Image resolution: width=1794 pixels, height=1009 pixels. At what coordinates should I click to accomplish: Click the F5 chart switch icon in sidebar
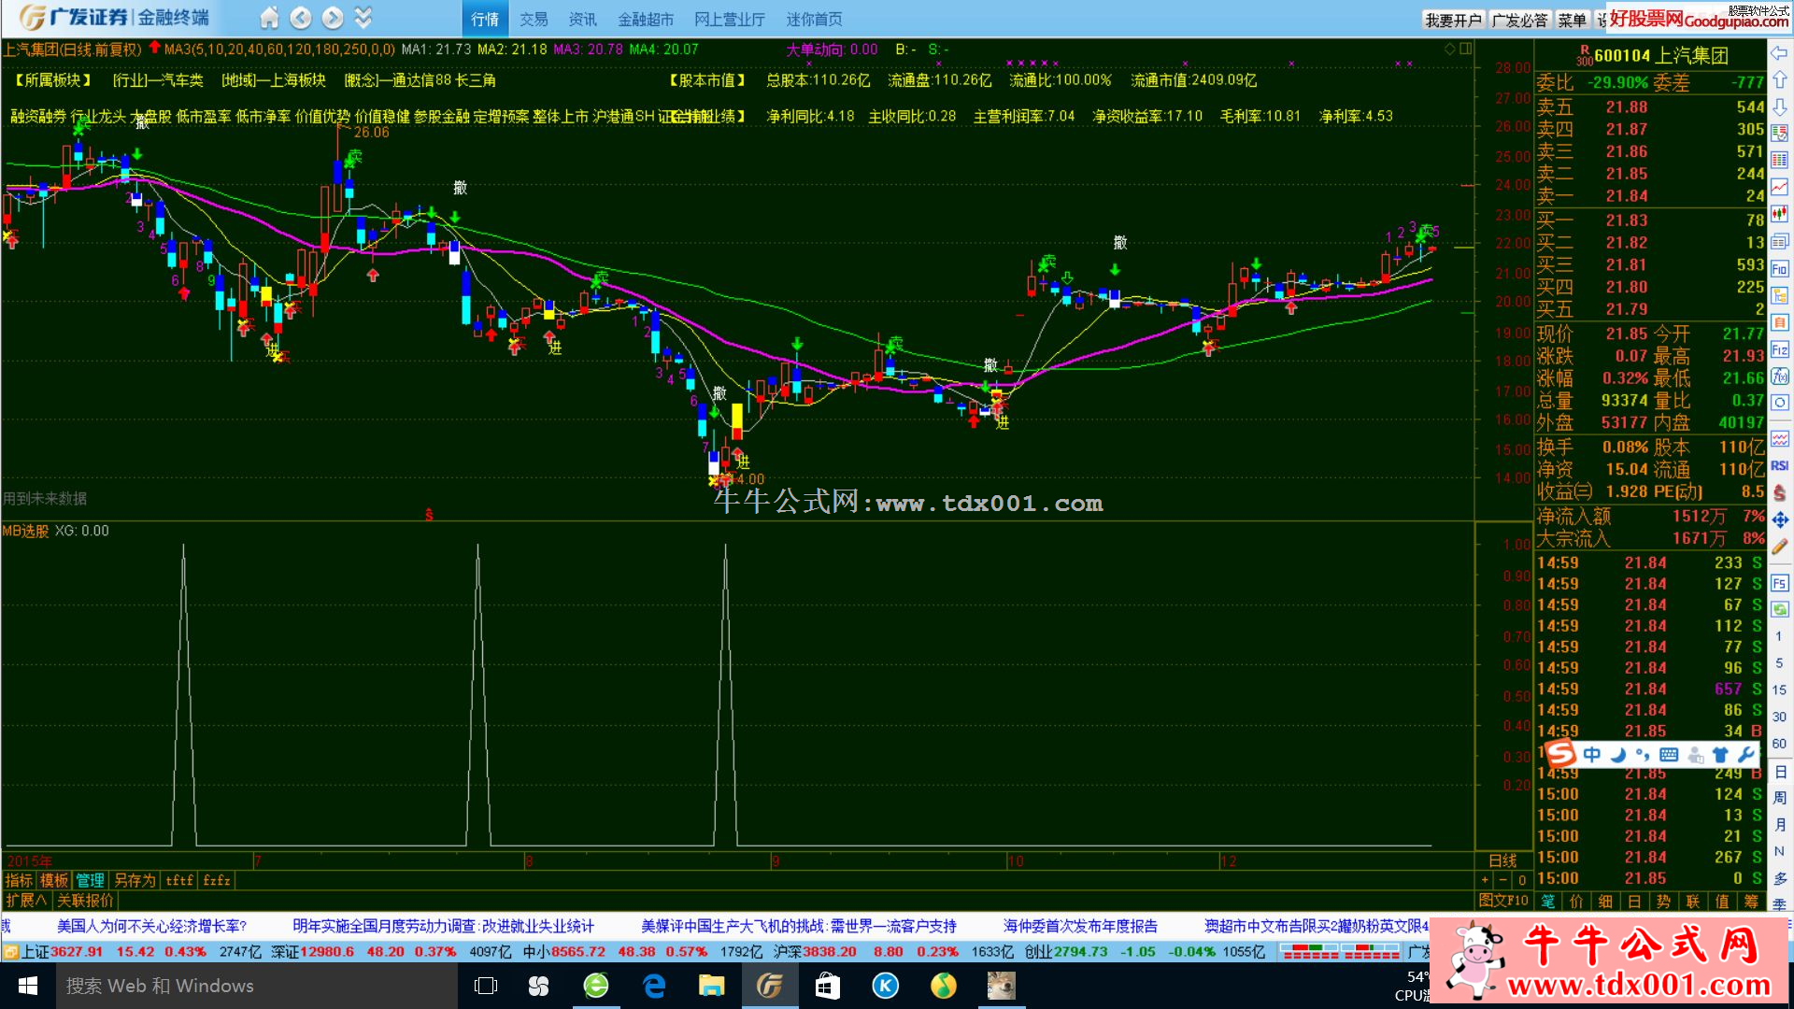[x=1779, y=583]
